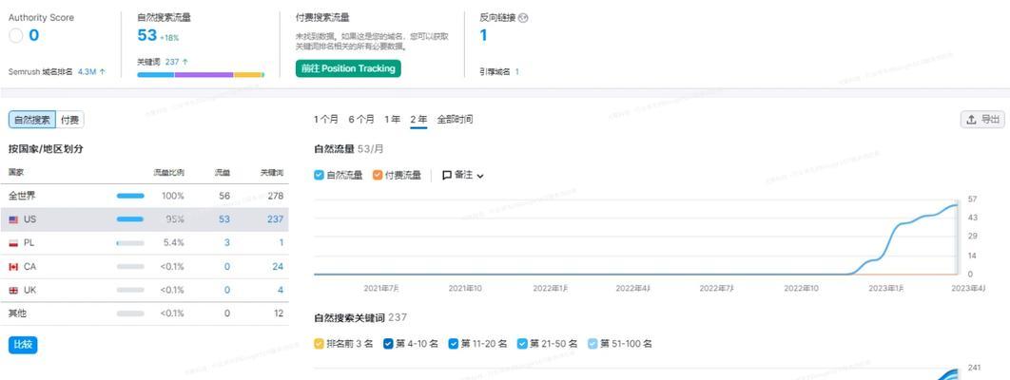Click the CA keywords value 24

(278, 267)
